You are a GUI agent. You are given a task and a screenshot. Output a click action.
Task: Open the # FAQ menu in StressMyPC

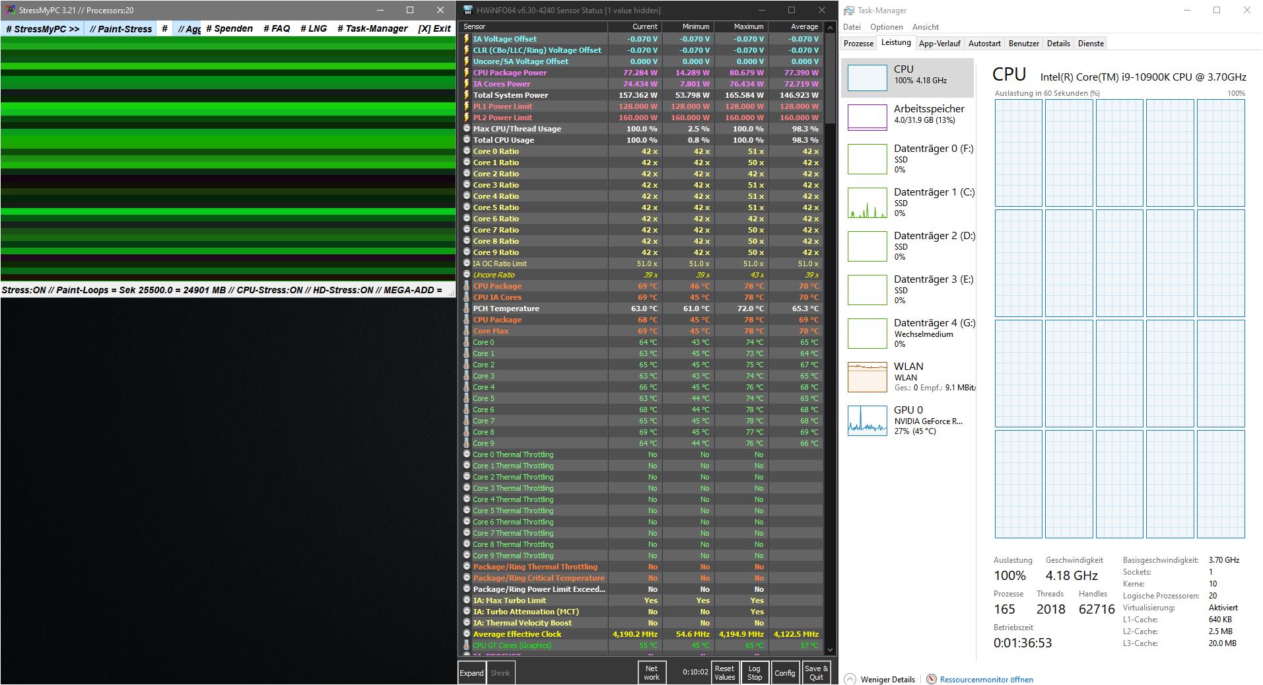(x=277, y=28)
